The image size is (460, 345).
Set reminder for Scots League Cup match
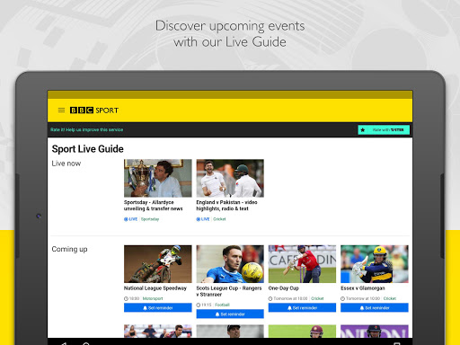pos(230,314)
